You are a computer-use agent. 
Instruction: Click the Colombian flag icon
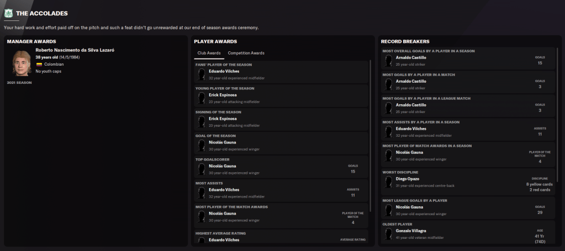tap(39, 64)
